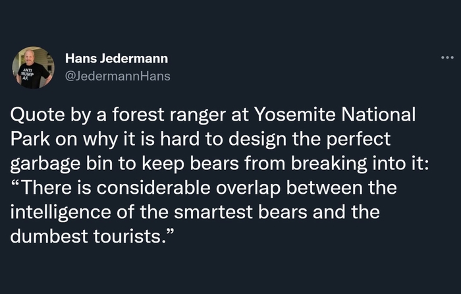Open the Hans Jedermann display name link

[x=116, y=59]
